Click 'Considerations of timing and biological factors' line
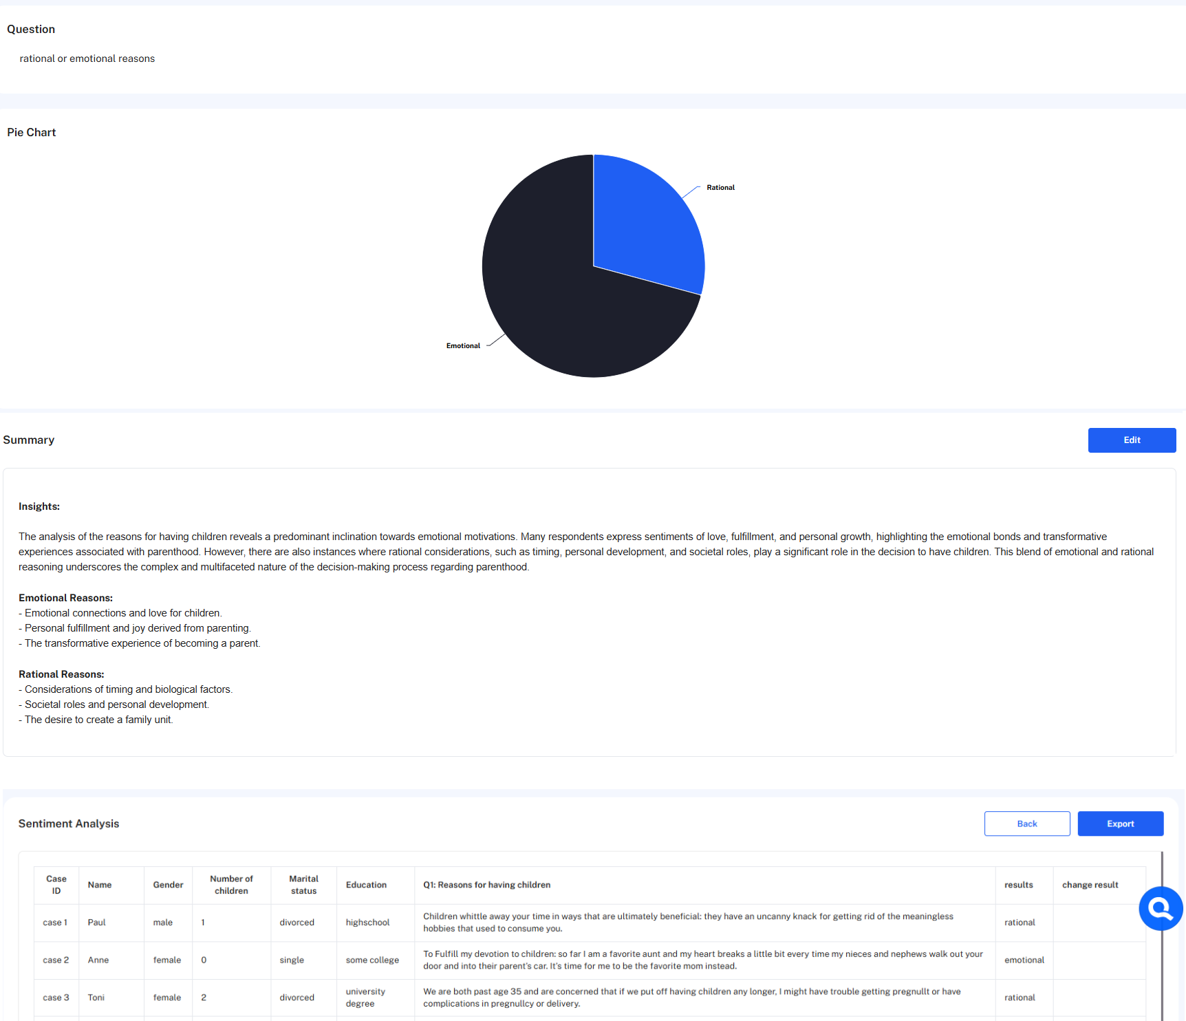The width and height of the screenshot is (1186, 1021). pyautogui.click(x=126, y=690)
